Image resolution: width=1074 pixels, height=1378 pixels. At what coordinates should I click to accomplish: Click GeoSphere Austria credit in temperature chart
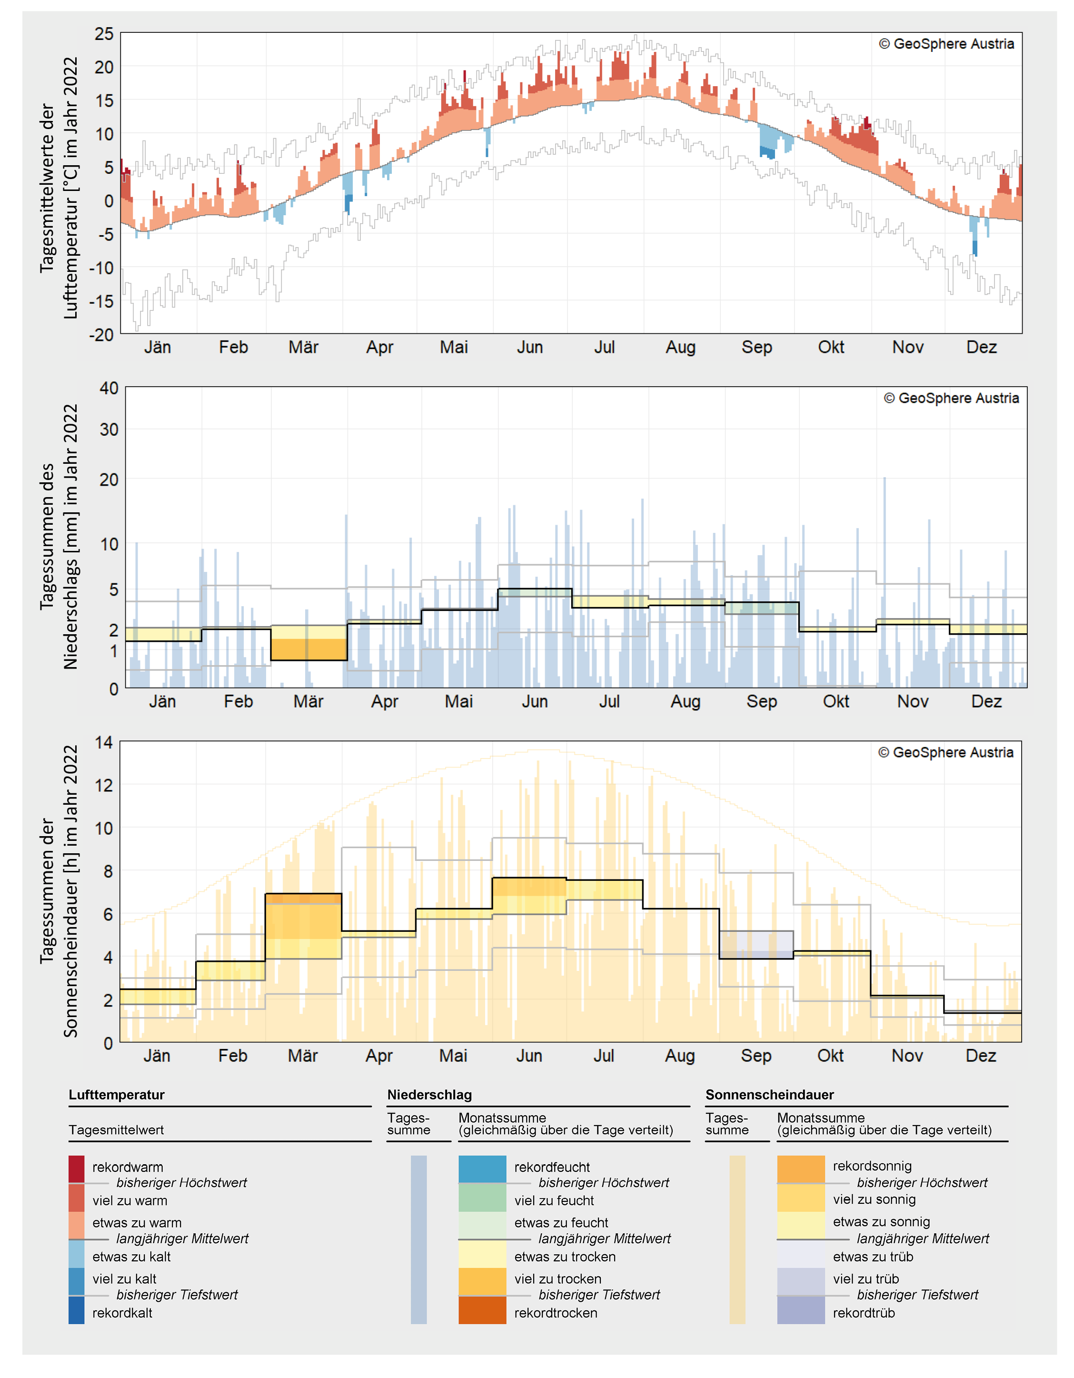(x=946, y=43)
